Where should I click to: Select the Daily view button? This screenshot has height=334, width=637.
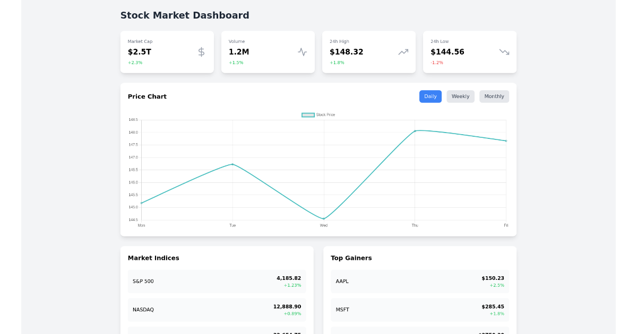pos(431,96)
